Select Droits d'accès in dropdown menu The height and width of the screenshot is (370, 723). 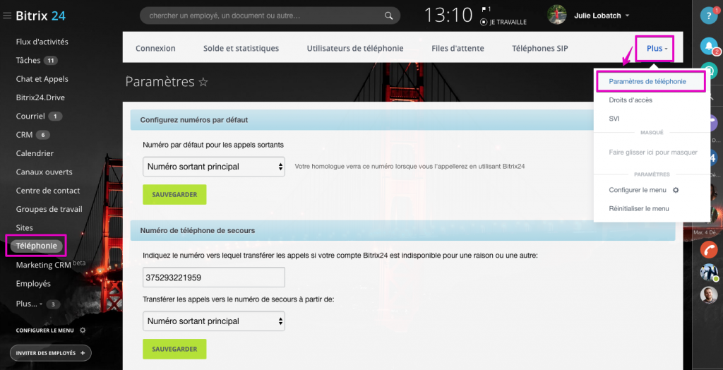[631, 100]
